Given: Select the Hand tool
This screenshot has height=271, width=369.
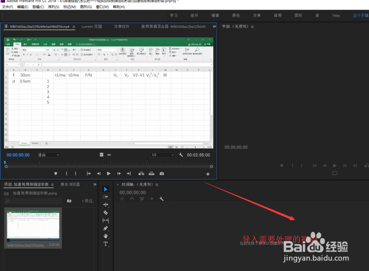Looking at the screenshot, I should [x=106, y=236].
